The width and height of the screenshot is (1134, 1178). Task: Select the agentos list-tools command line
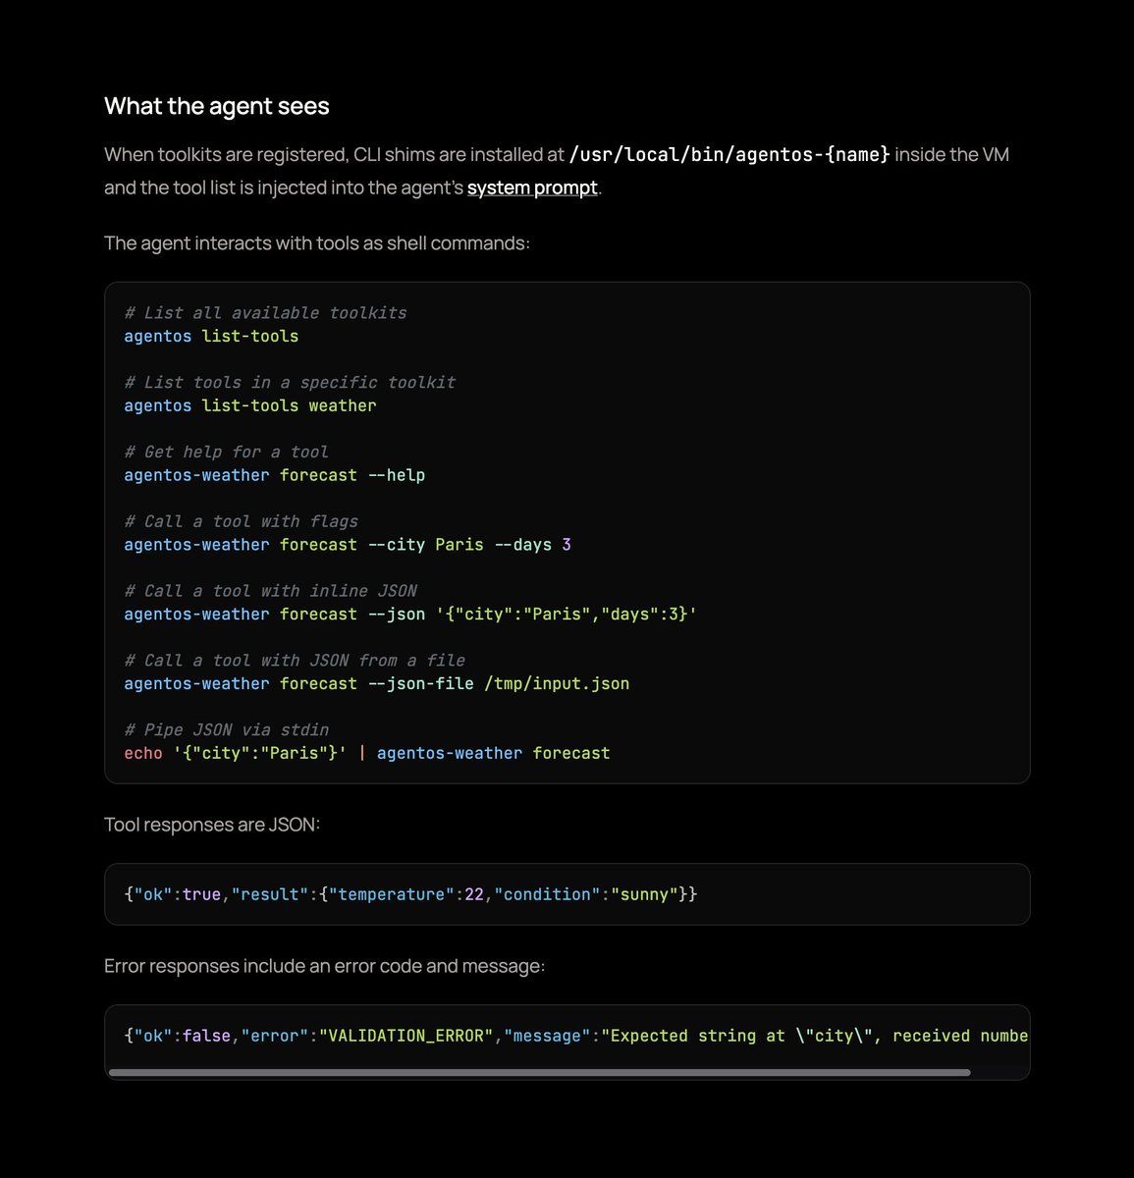tap(211, 336)
